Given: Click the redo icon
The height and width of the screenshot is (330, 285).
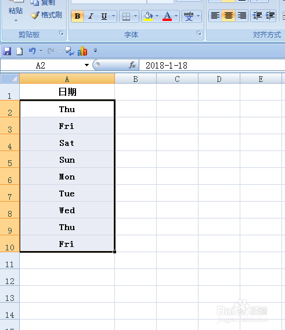Looking at the screenshot, I should point(51,51).
